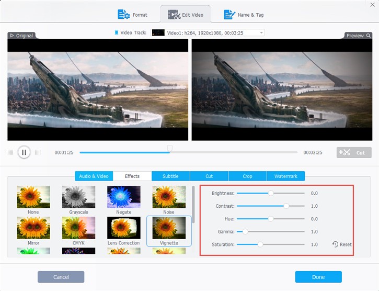Click the Done button
Screen dimensions: 379x291
(x=318, y=277)
